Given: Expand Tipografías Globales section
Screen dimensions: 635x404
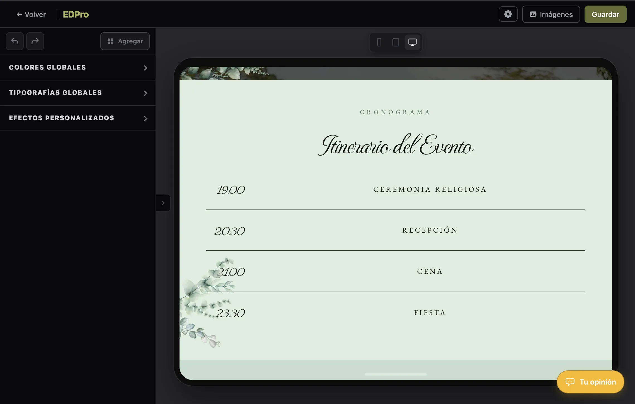Looking at the screenshot, I should click(x=78, y=93).
